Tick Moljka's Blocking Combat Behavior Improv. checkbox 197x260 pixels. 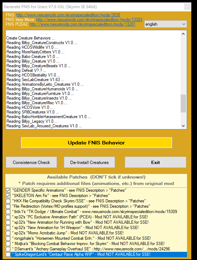coord(8,244)
